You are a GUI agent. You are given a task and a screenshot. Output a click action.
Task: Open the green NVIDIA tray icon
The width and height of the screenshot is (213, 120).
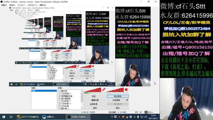134,117
